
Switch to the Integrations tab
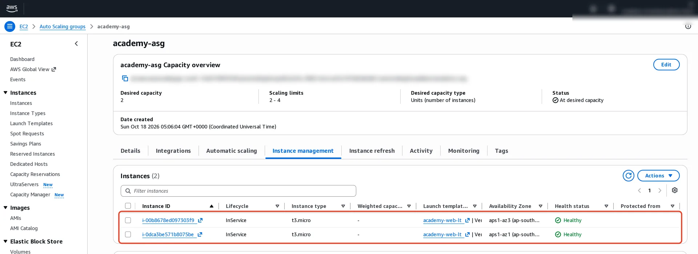173,151
